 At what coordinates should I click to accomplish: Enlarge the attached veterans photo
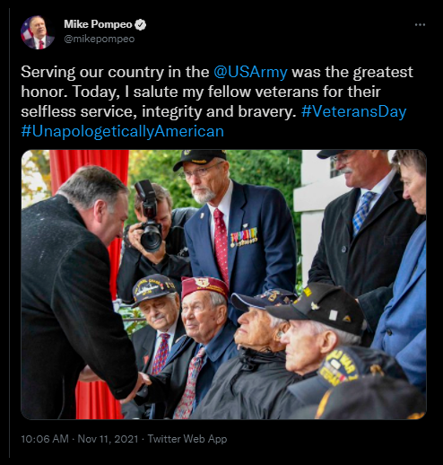[x=223, y=285]
